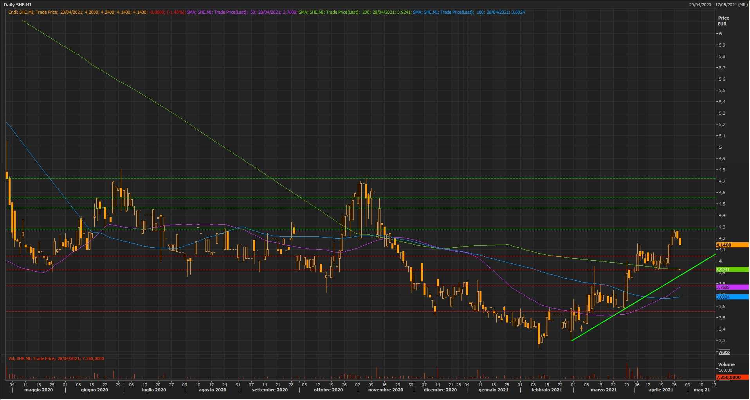Click the Price EUR axis heading
This screenshot has width=750, height=400.
[723, 21]
